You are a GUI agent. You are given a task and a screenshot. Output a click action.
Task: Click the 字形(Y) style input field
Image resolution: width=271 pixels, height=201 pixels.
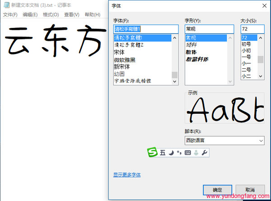(209, 29)
